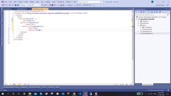Collapse the WordAddIn_SQLiteDB project node
Viewport: 171px width, 96px height.
coord(137,19)
